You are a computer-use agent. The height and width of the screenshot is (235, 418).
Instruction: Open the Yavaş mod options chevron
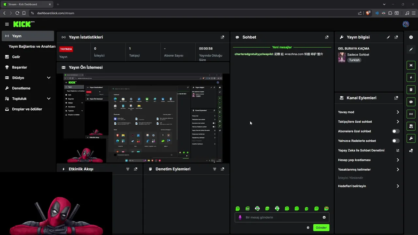[x=398, y=112]
